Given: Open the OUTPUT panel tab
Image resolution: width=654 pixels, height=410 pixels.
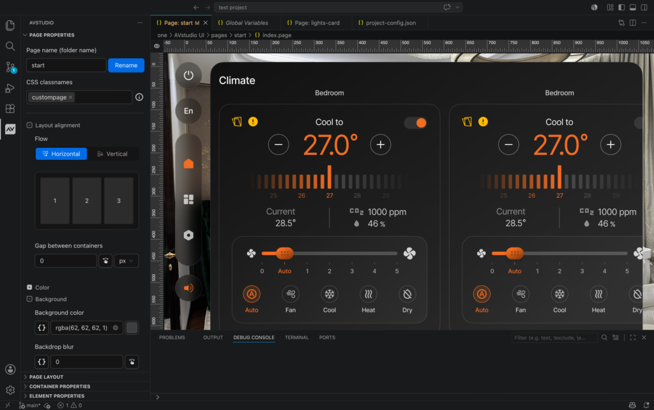Looking at the screenshot, I should (213, 337).
